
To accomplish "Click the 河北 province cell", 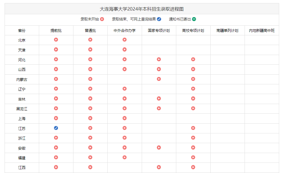I will [22, 60].
